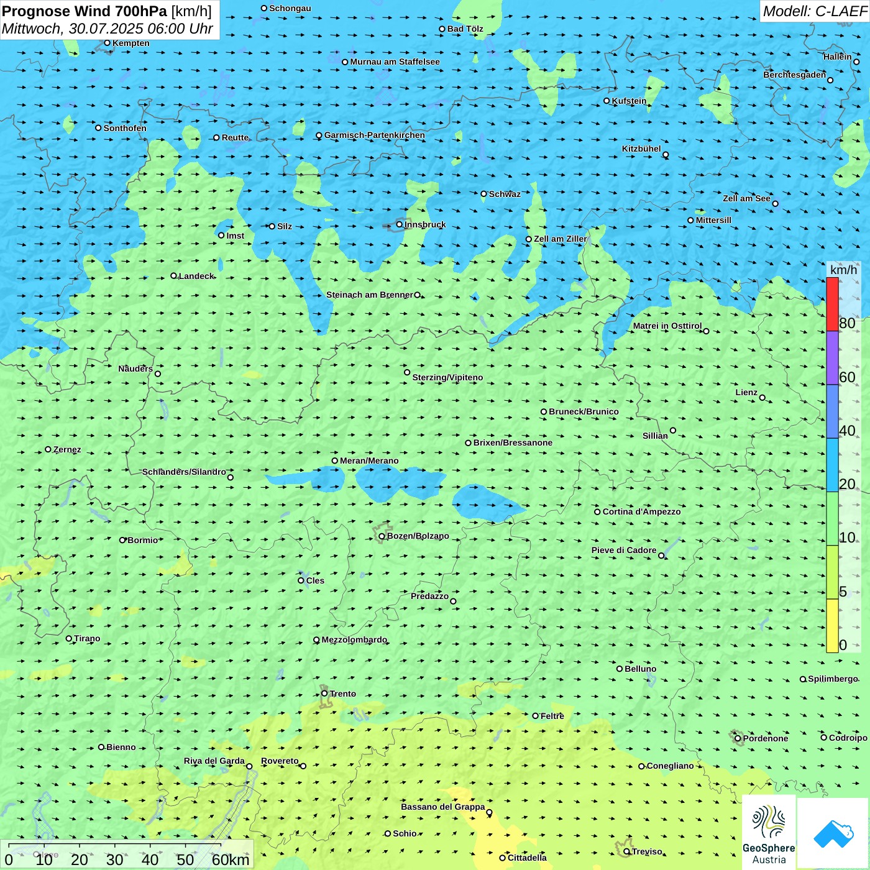Select the purple segment of the wind legend
Screen dimensions: 870x870
pyautogui.click(x=832, y=358)
